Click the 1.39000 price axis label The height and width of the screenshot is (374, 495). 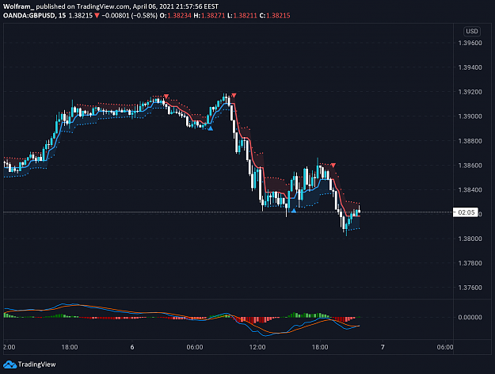(470, 116)
